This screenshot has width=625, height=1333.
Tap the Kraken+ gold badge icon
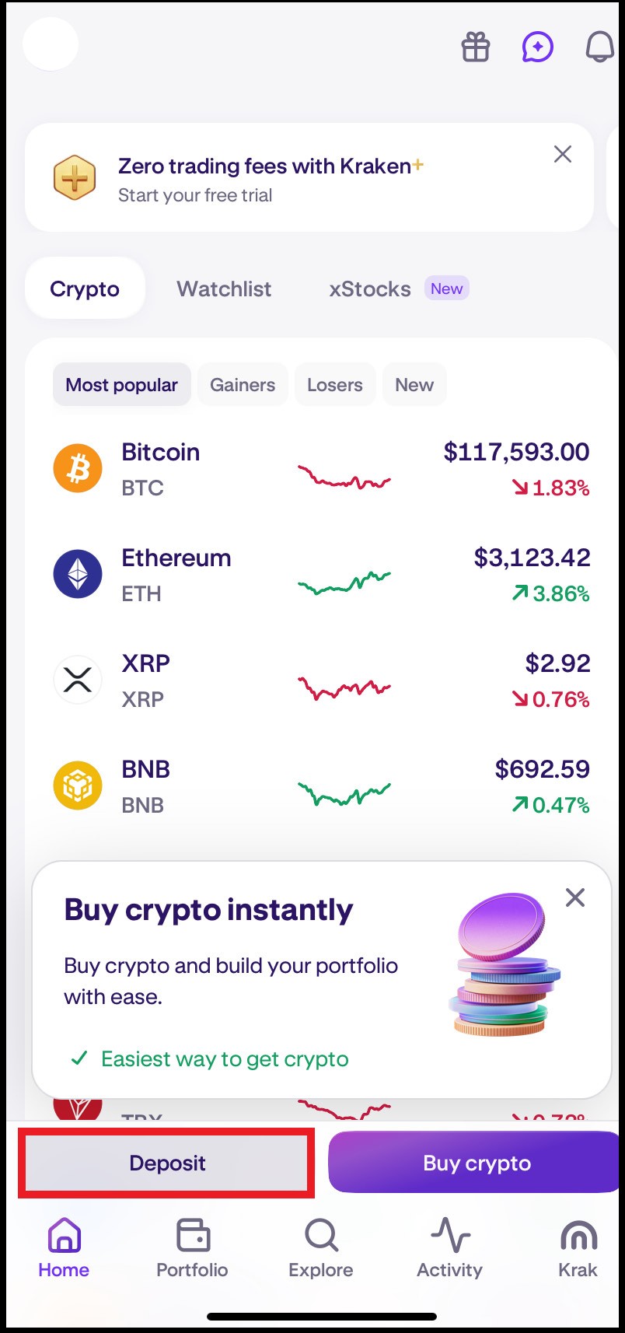75,178
